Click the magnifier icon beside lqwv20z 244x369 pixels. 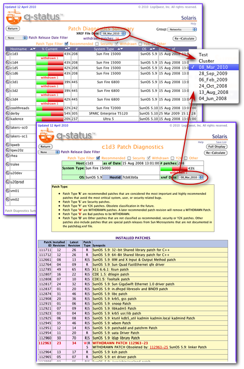[x=8, y=150]
